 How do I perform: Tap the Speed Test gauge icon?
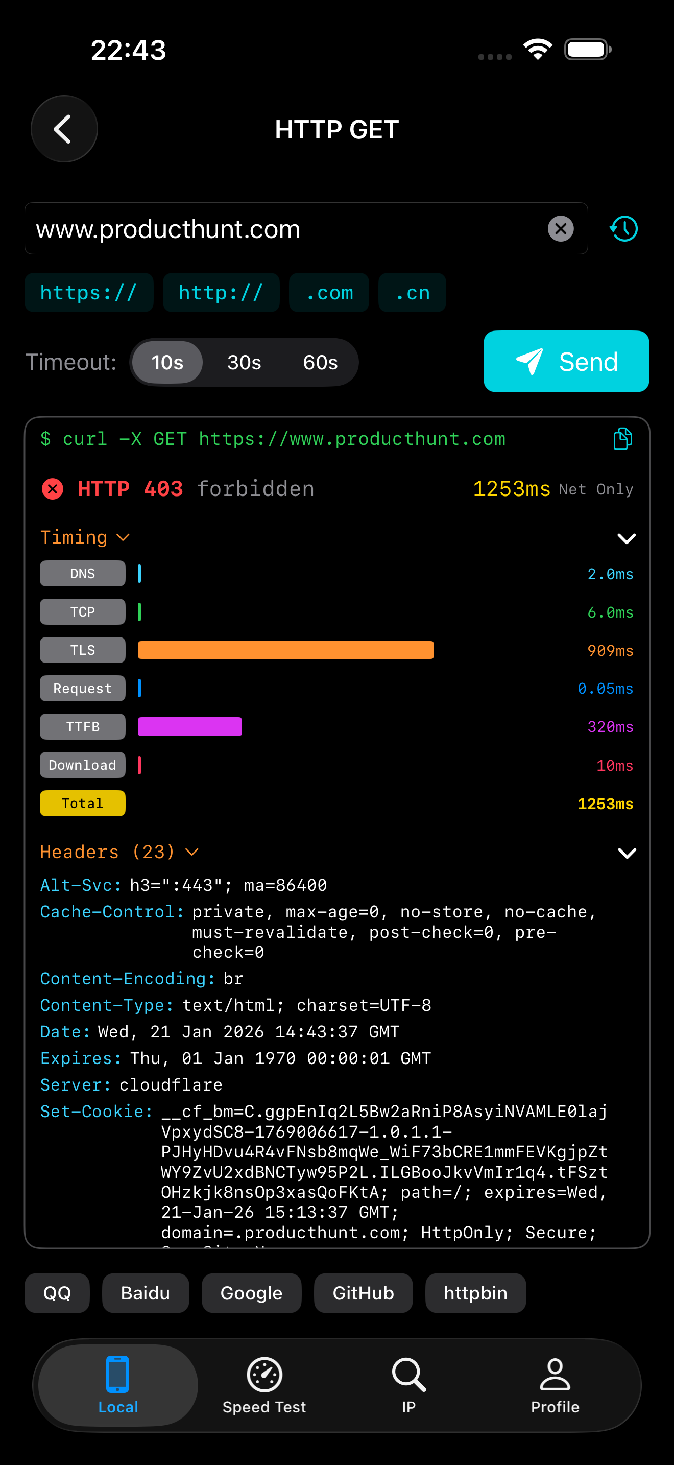point(264,1375)
